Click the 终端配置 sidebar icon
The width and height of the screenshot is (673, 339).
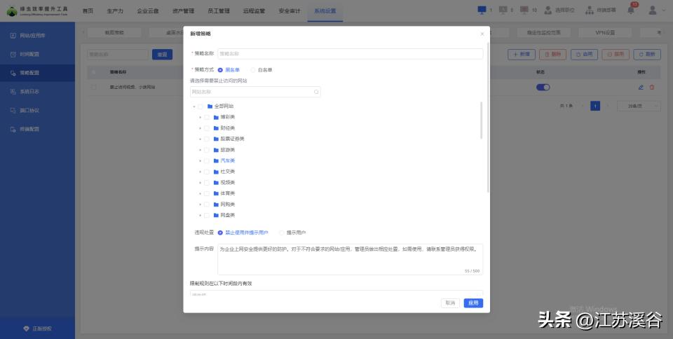tap(13, 130)
